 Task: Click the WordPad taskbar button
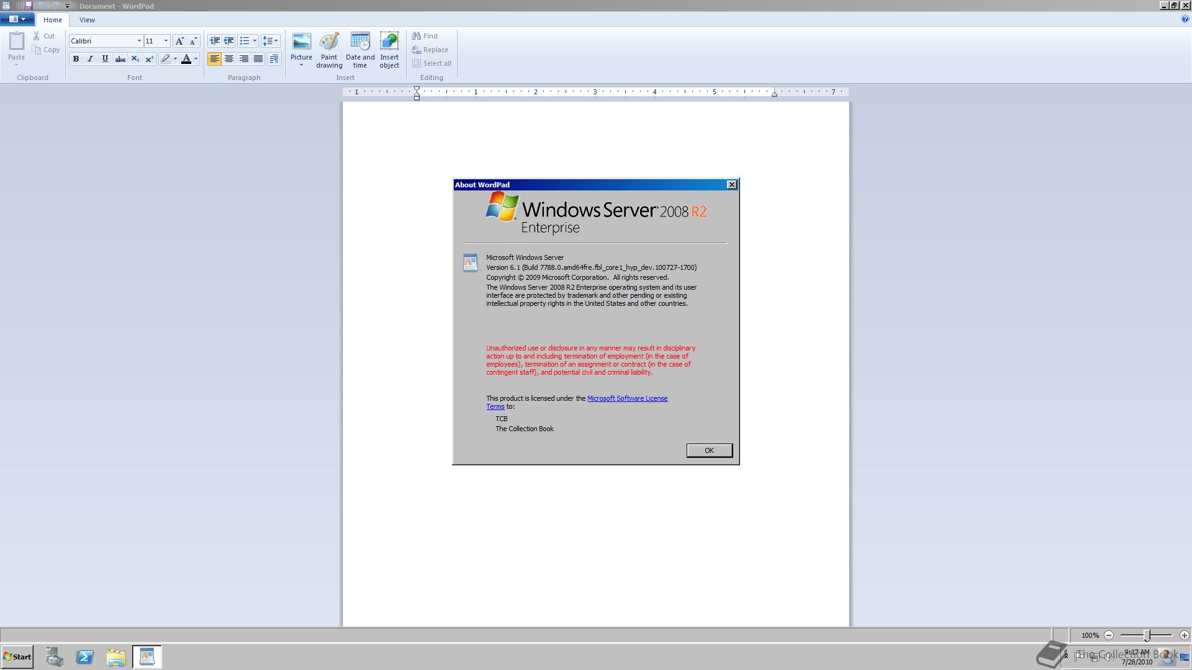(x=147, y=657)
